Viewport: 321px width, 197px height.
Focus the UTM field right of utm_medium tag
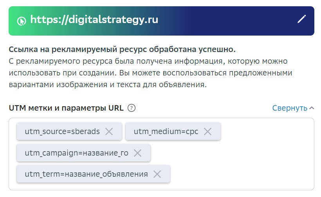[266, 132]
